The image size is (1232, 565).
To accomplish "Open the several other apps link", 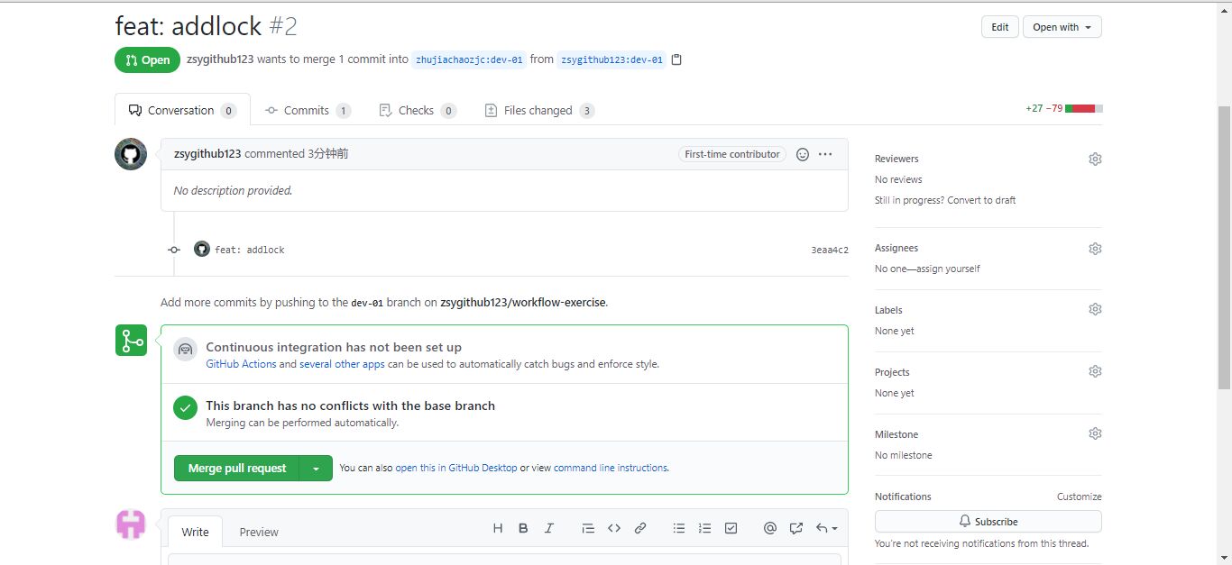I will [342, 364].
